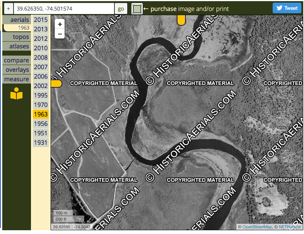Open the overlays menu
304x234 pixels.
click(17, 70)
